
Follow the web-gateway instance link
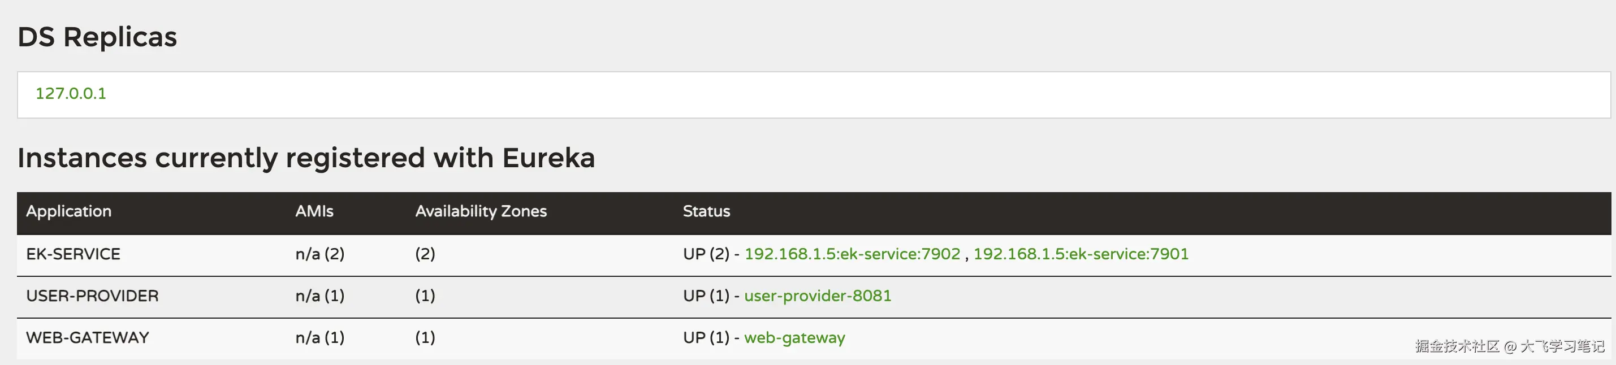tap(794, 338)
